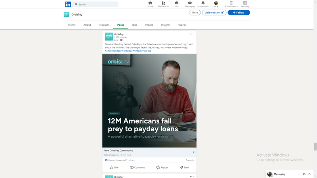This screenshot has height=178, width=317.
Task: Click the Visit website button
Action: [x=214, y=13]
